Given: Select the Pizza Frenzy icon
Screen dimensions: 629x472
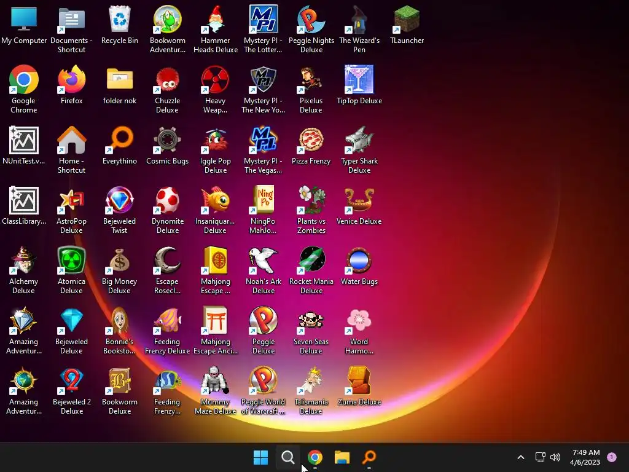Looking at the screenshot, I should pyautogui.click(x=311, y=140).
